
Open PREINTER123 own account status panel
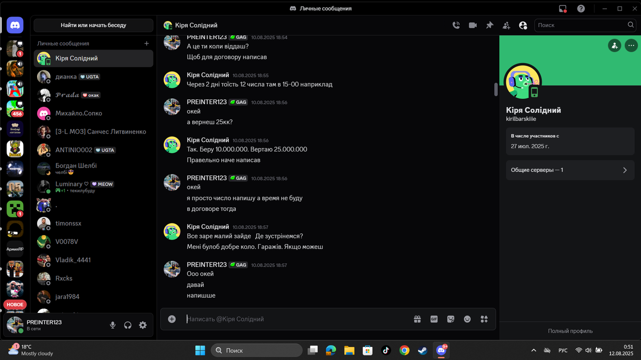(54, 325)
